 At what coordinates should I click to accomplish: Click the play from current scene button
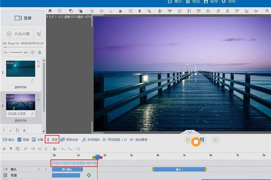coord(216,139)
